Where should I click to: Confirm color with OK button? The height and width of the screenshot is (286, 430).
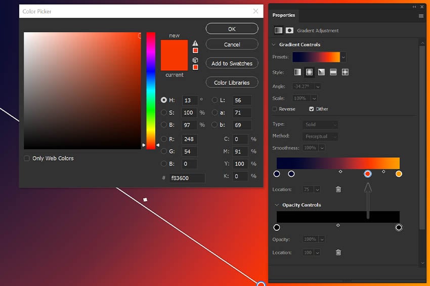click(232, 29)
